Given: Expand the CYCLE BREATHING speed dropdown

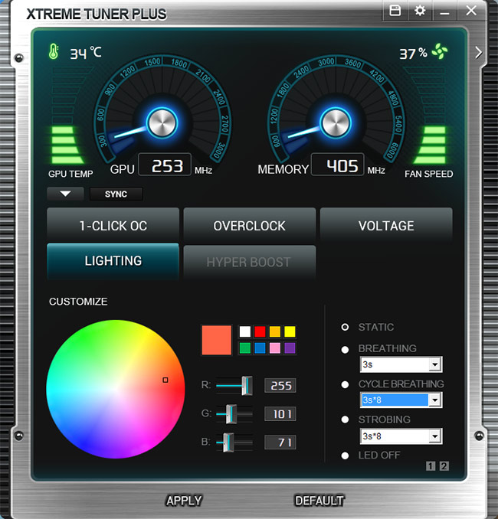Looking at the screenshot, I should [435, 400].
